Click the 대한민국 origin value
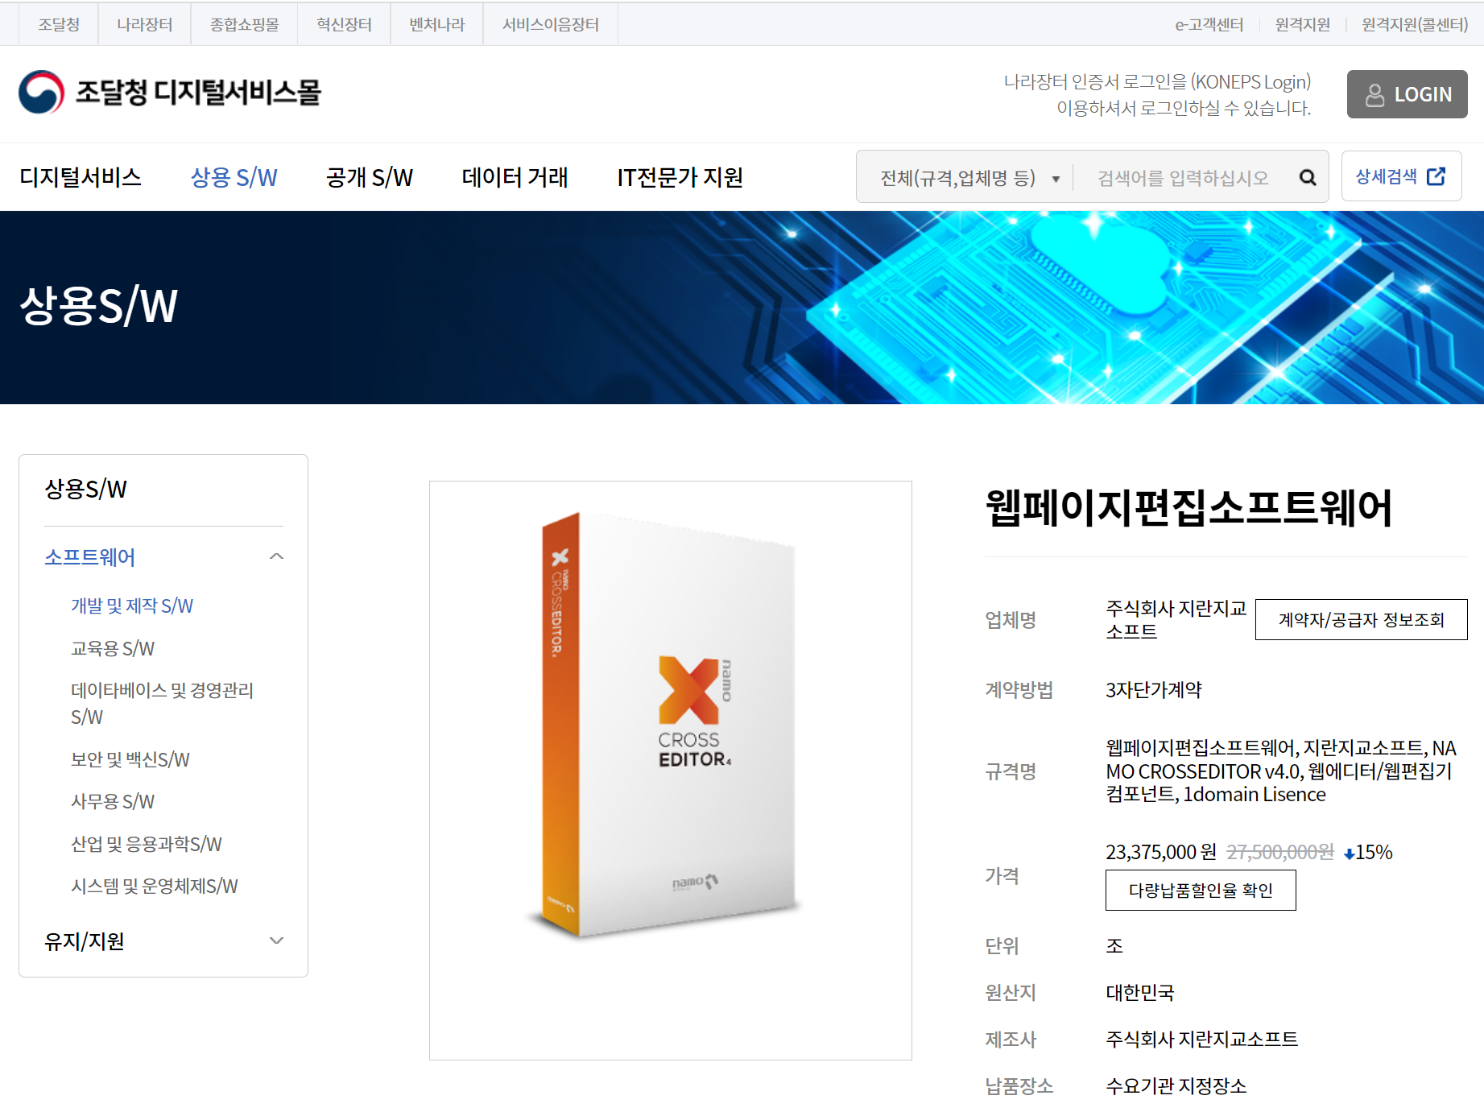Viewport: 1484px width, 1112px height. [1139, 992]
